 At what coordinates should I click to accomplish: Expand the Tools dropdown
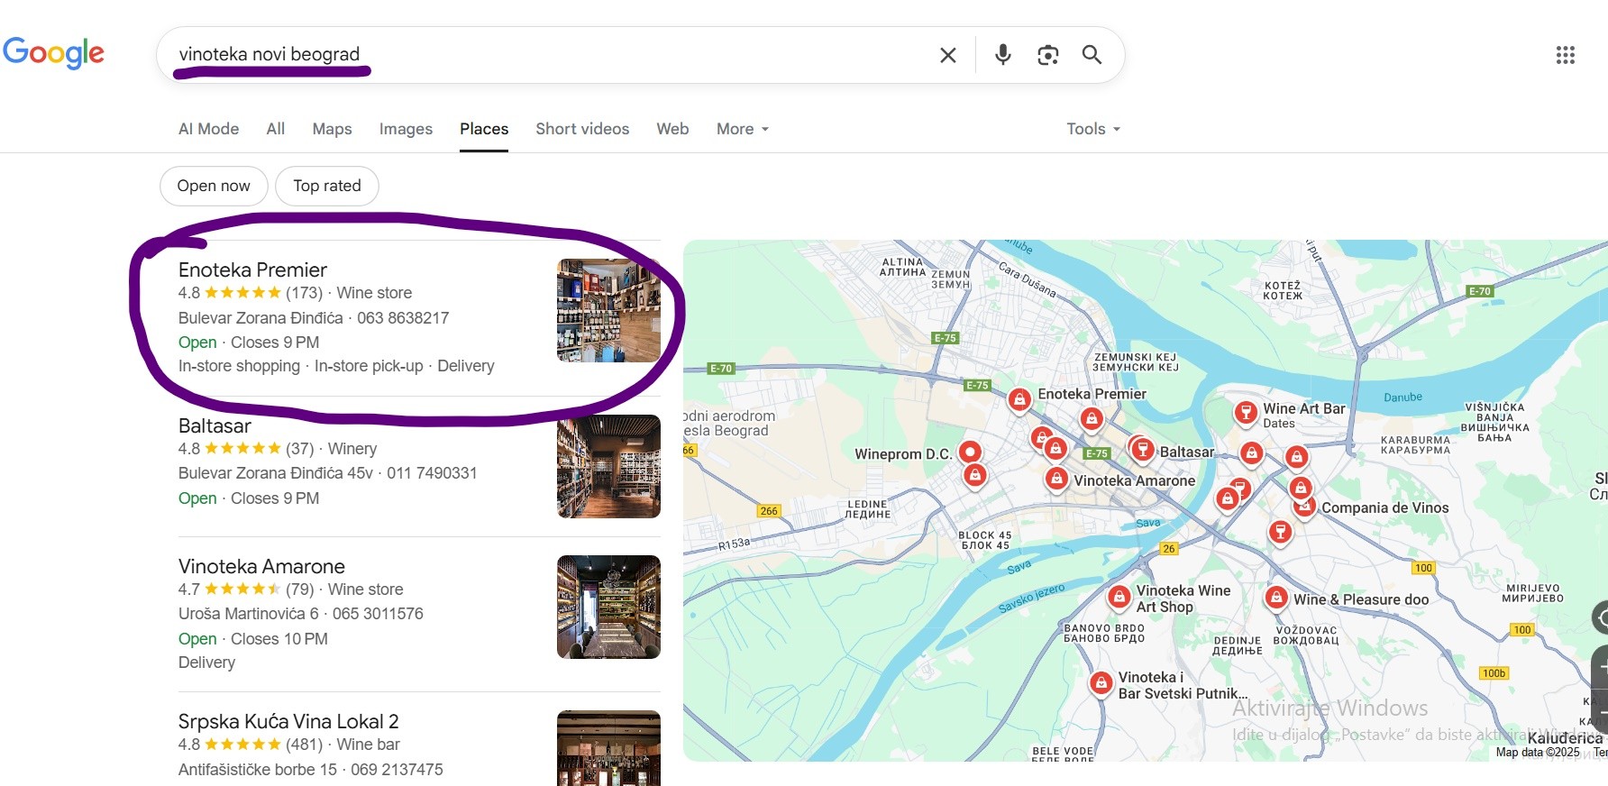(x=1093, y=129)
